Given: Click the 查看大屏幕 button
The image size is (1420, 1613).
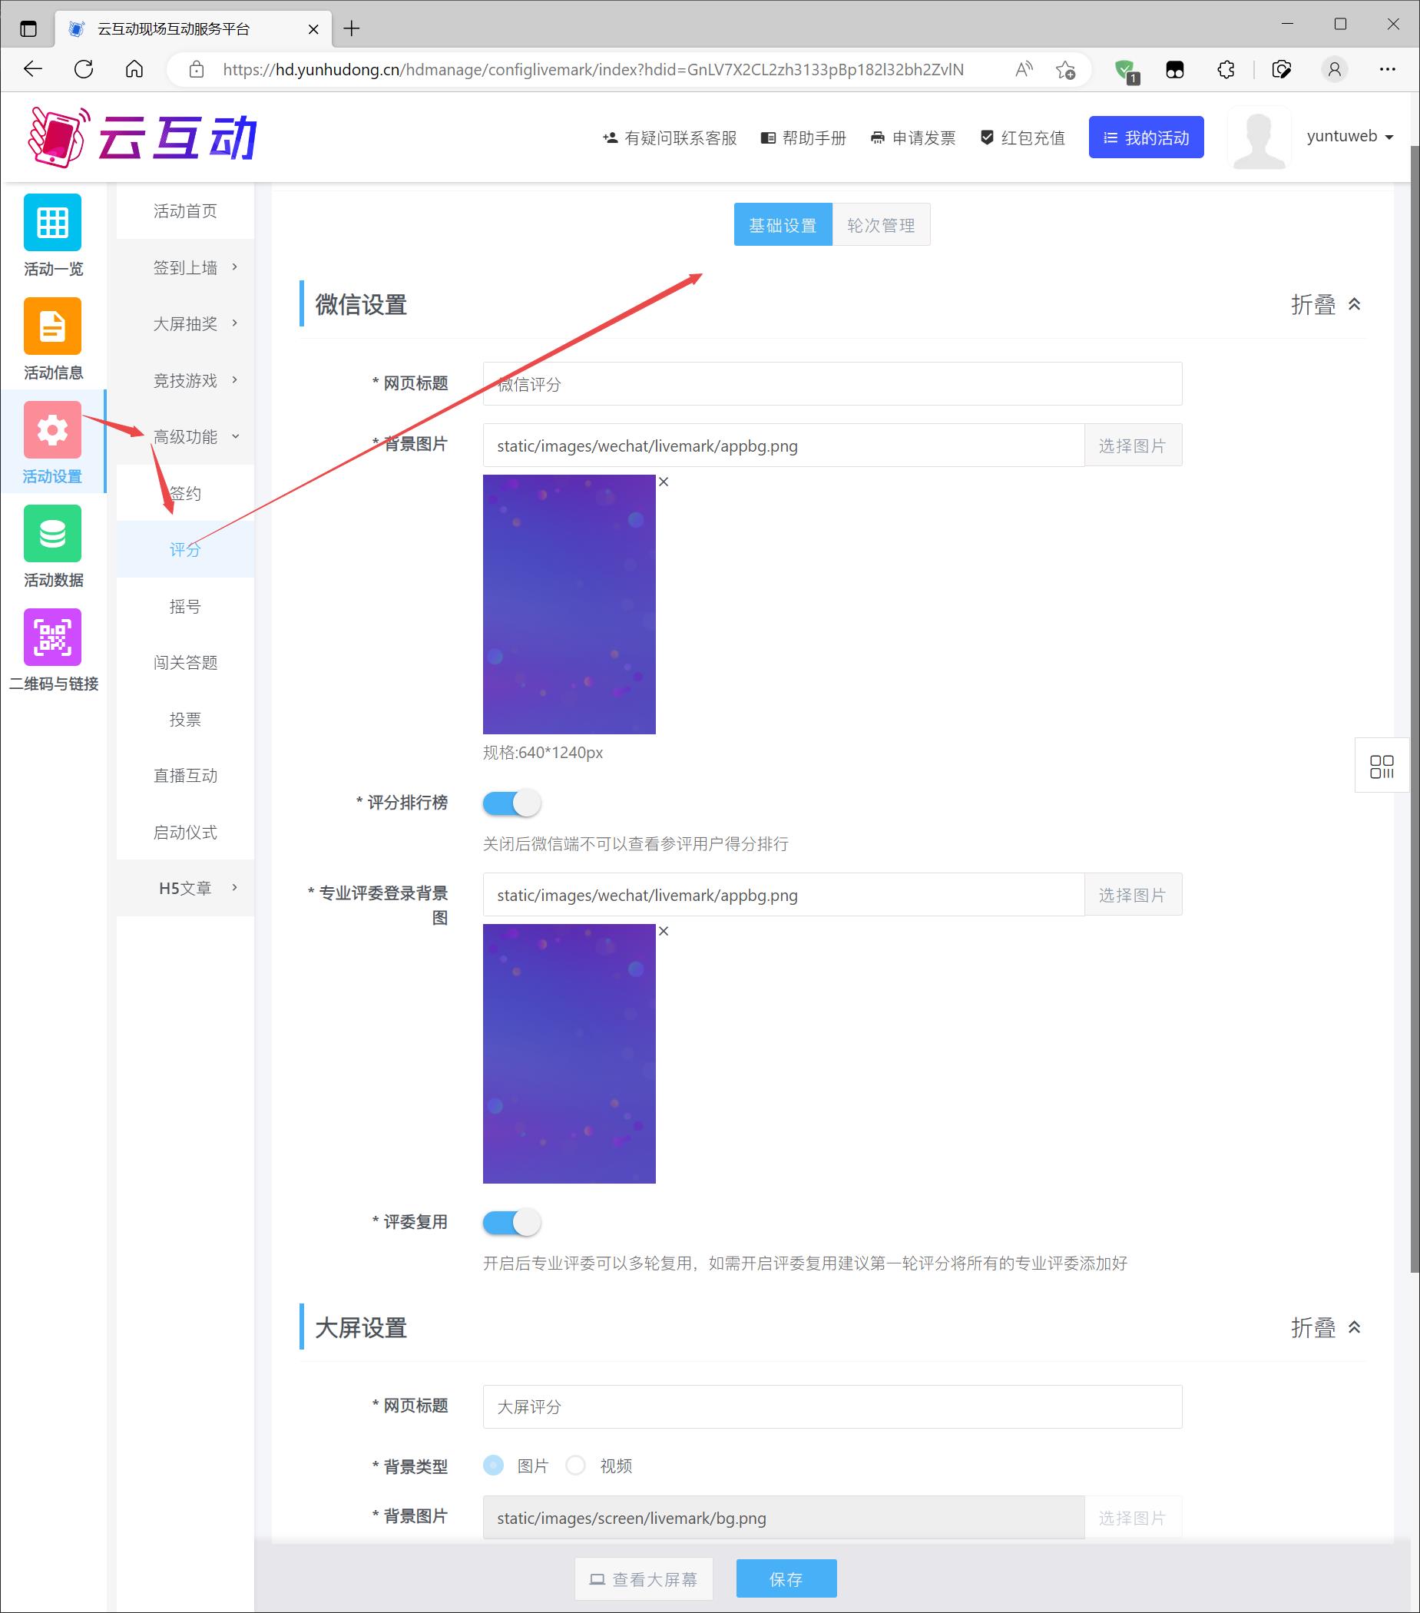Looking at the screenshot, I should [x=644, y=1579].
